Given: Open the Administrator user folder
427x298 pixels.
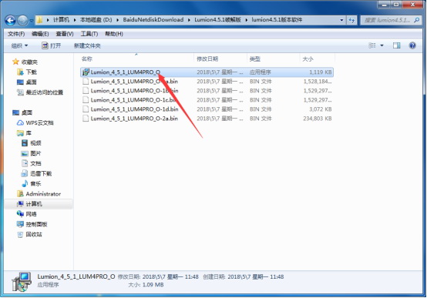Looking at the screenshot, I should click(x=39, y=194).
